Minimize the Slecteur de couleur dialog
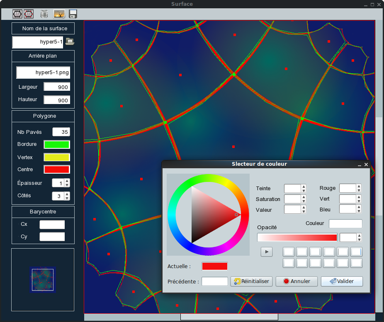384x322 pixels. click(x=359, y=165)
